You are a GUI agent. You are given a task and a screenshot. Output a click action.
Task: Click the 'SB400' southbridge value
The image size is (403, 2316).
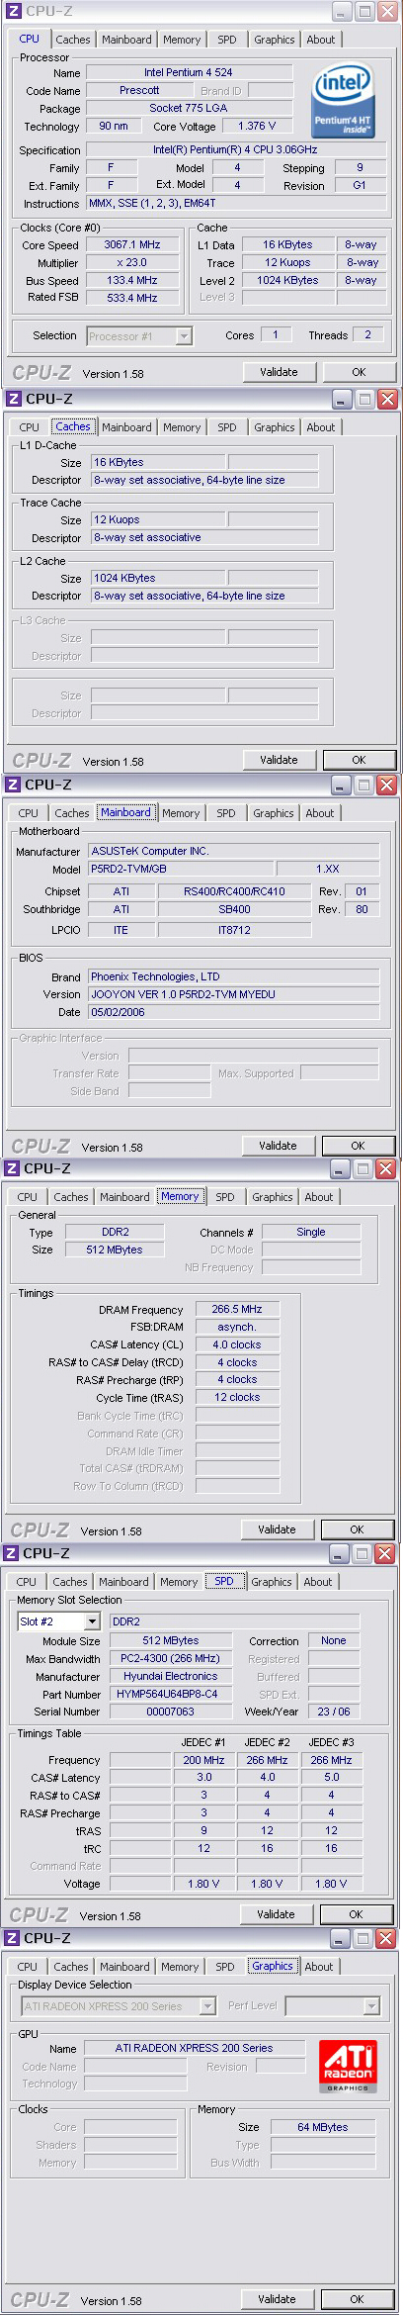coord(234,910)
